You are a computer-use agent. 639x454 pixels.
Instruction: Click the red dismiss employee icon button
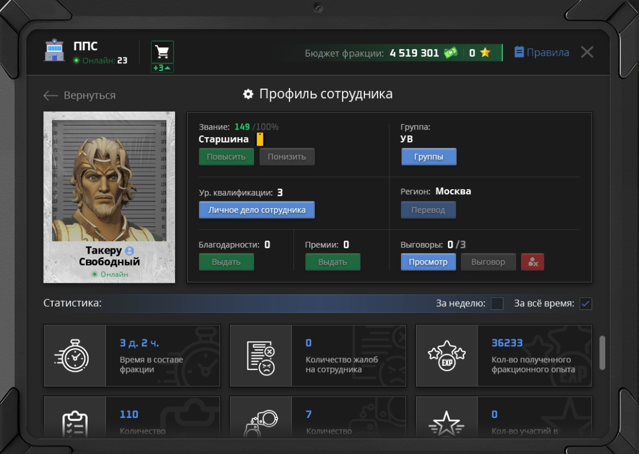[x=532, y=262]
